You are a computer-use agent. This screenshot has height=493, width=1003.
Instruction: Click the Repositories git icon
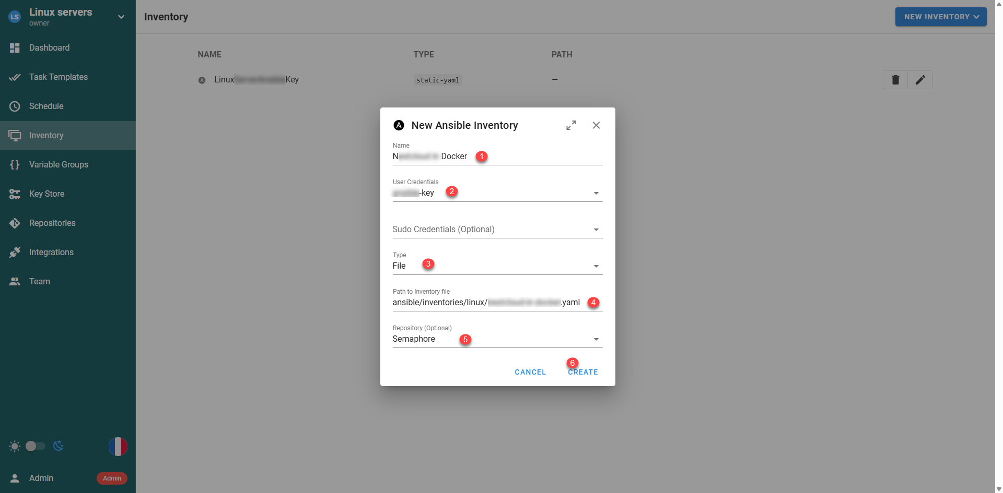click(x=15, y=223)
